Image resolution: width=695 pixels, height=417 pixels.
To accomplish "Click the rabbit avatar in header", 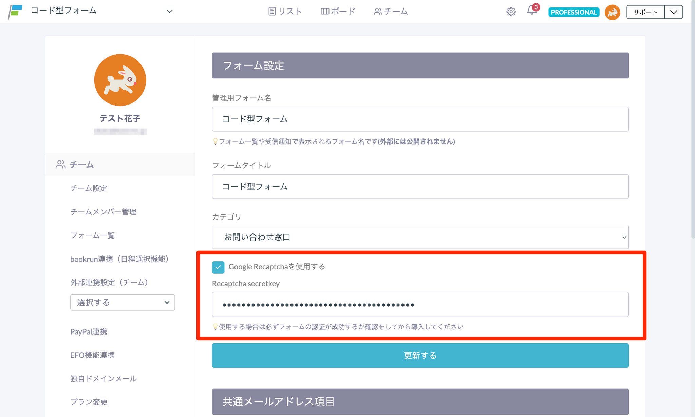I will [612, 13].
